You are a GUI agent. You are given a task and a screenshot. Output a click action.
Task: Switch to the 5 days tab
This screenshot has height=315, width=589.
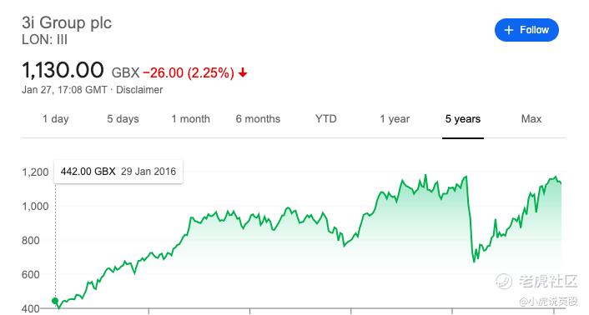123,119
